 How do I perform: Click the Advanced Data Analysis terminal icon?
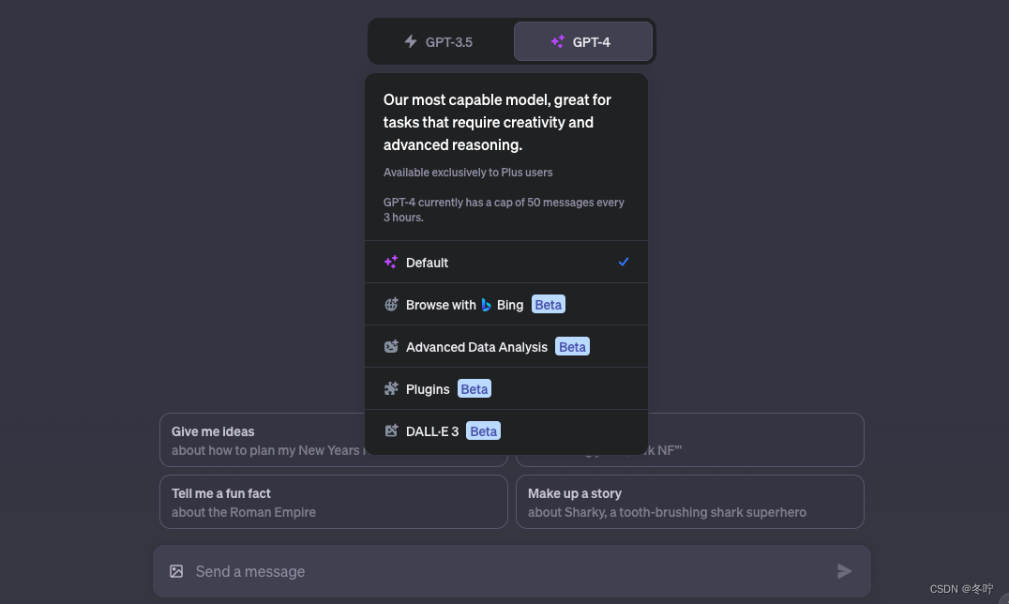[x=391, y=346]
